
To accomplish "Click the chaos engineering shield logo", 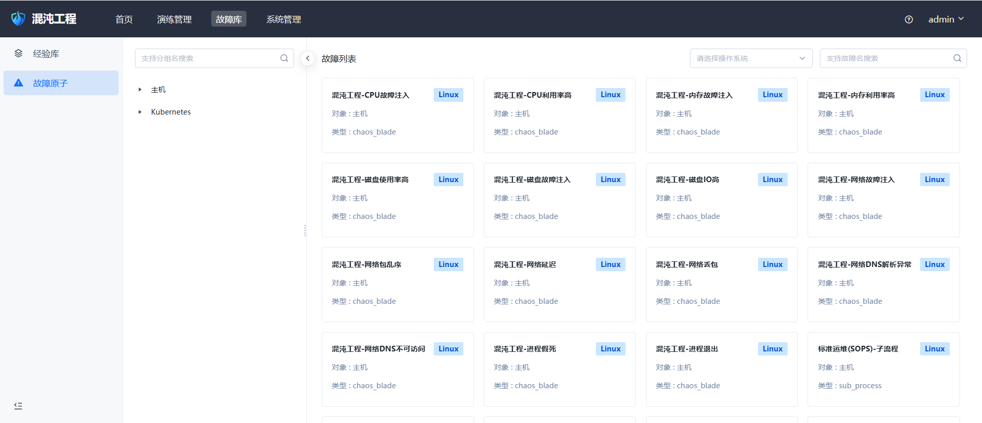I will click(18, 19).
